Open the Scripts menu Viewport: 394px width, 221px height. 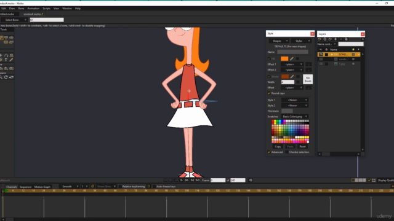[47, 9]
